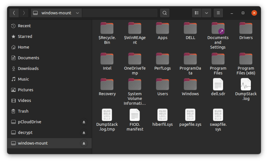Open Trash in the sidebar

point(49,111)
